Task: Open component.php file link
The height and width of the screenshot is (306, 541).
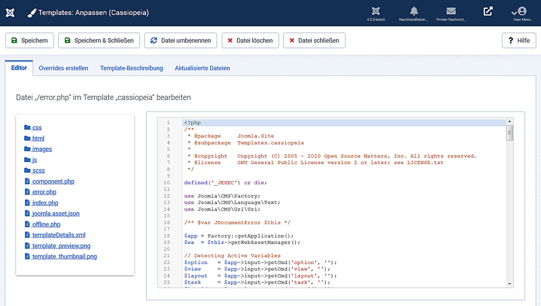Action: (53, 181)
